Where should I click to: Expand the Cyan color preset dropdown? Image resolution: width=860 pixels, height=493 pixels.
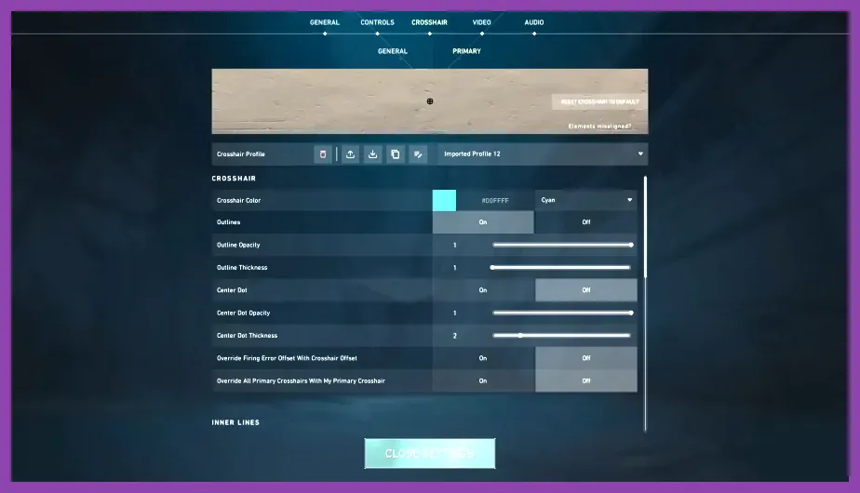point(585,200)
